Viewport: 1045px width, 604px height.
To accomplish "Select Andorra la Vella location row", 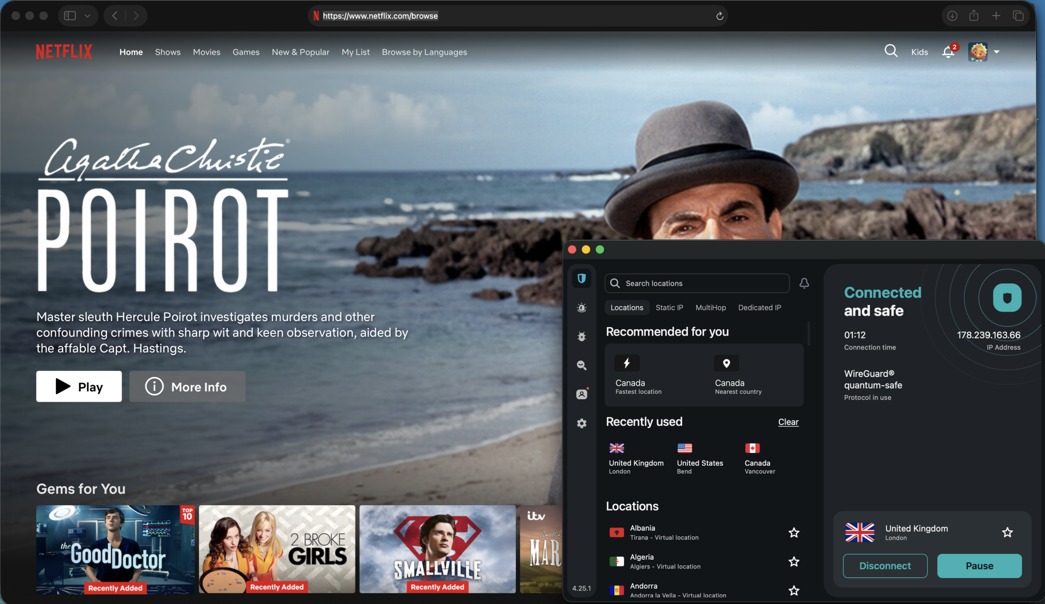I will (x=704, y=590).
